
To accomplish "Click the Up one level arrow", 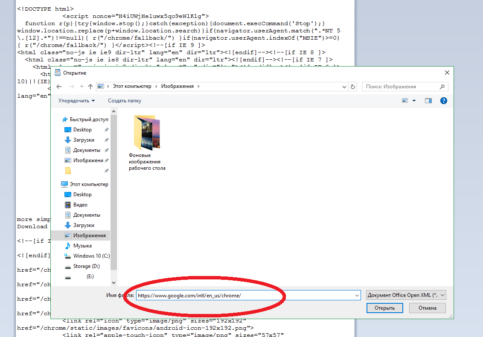I will (90, 87).
